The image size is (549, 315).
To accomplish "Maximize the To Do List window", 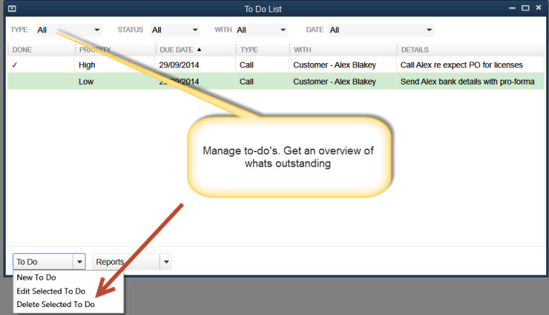I will click(x=525, y=8).
